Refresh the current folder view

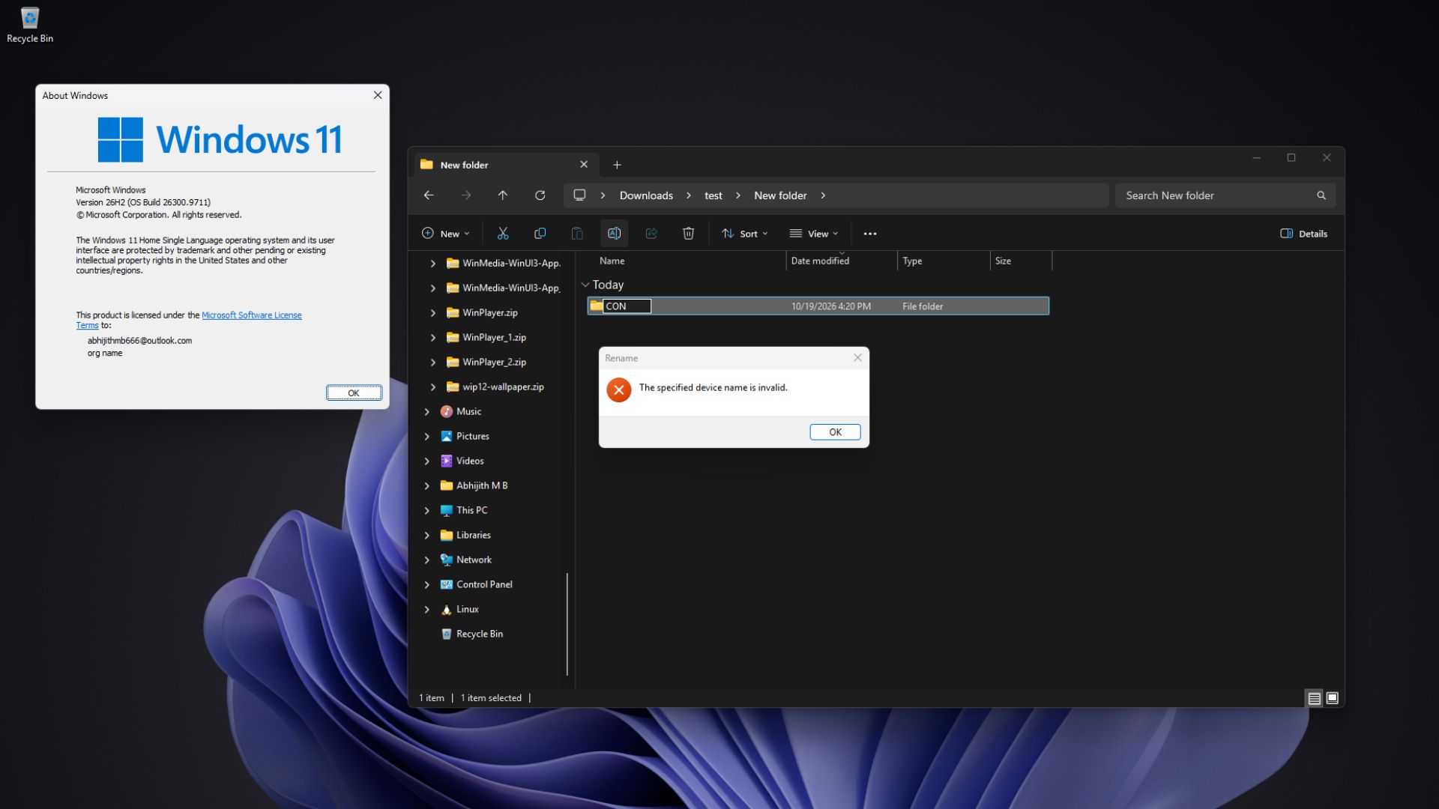(x=540, y=196)
